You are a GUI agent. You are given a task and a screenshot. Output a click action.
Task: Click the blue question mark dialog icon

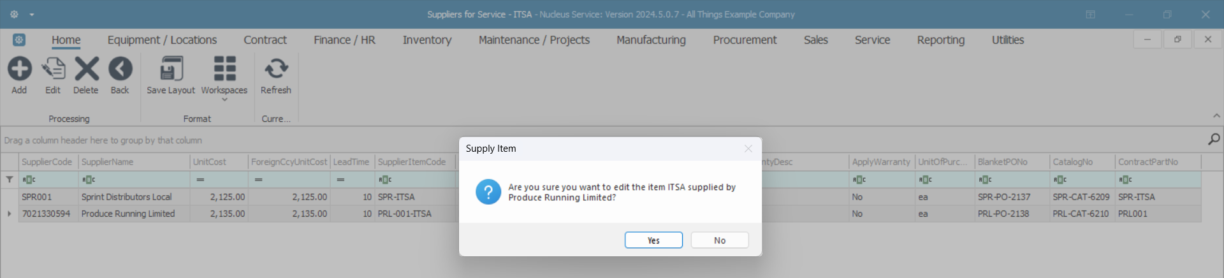pos(488,192)
